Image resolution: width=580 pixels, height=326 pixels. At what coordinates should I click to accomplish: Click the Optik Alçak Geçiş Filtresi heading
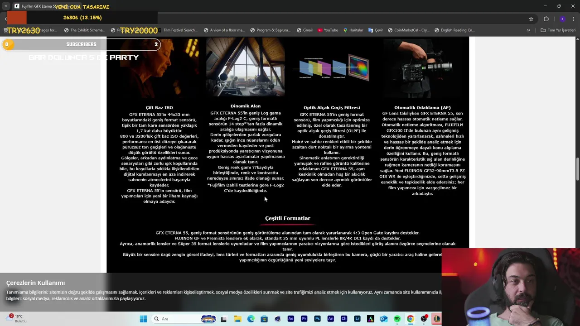point(332,108)
